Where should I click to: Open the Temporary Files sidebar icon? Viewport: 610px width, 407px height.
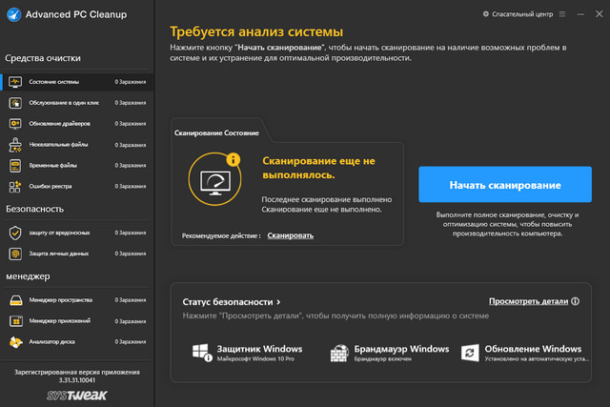[15, 165]
